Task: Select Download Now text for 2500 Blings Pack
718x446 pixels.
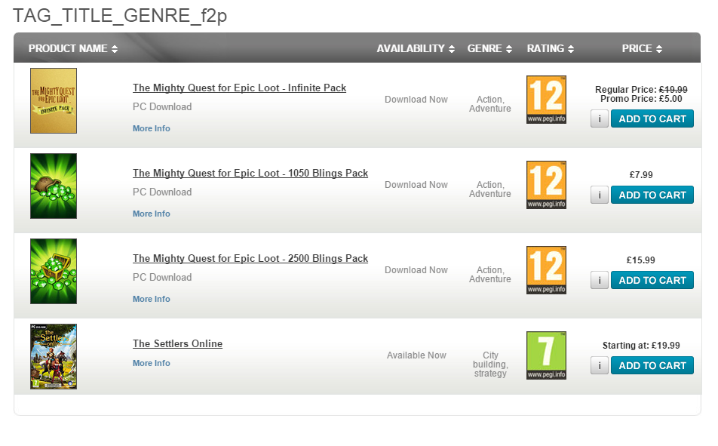Action: [416, 270]
